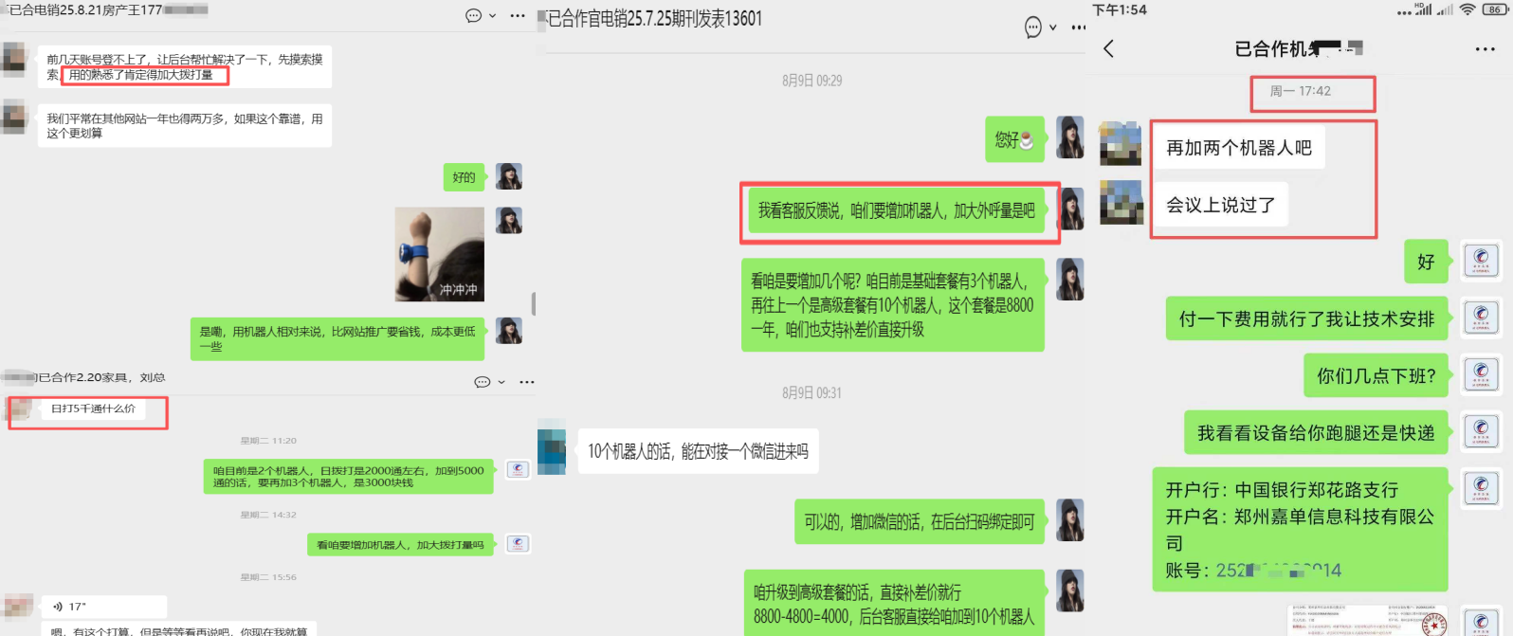Select the 再加两个机器人吧 message bubble

click(1239, 148)
